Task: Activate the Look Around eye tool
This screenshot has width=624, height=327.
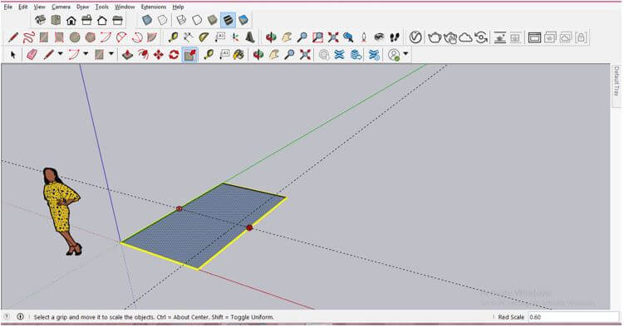Action: pyautogui.click(x=379, y=37)
